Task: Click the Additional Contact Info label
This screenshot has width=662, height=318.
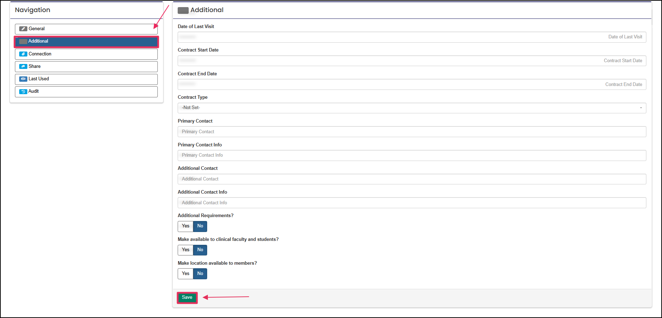Action: [203, 192]
